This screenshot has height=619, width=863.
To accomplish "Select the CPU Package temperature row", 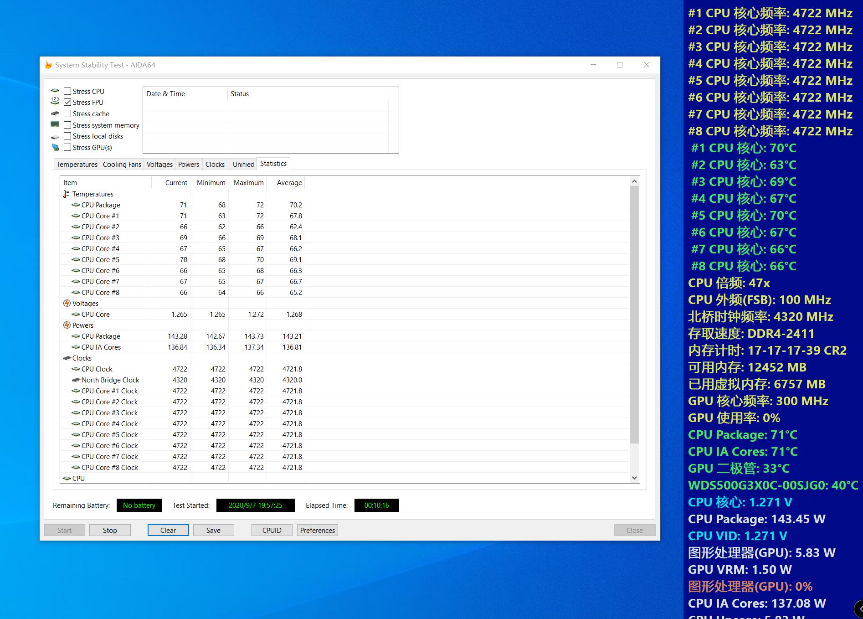I will coord(101,205).
